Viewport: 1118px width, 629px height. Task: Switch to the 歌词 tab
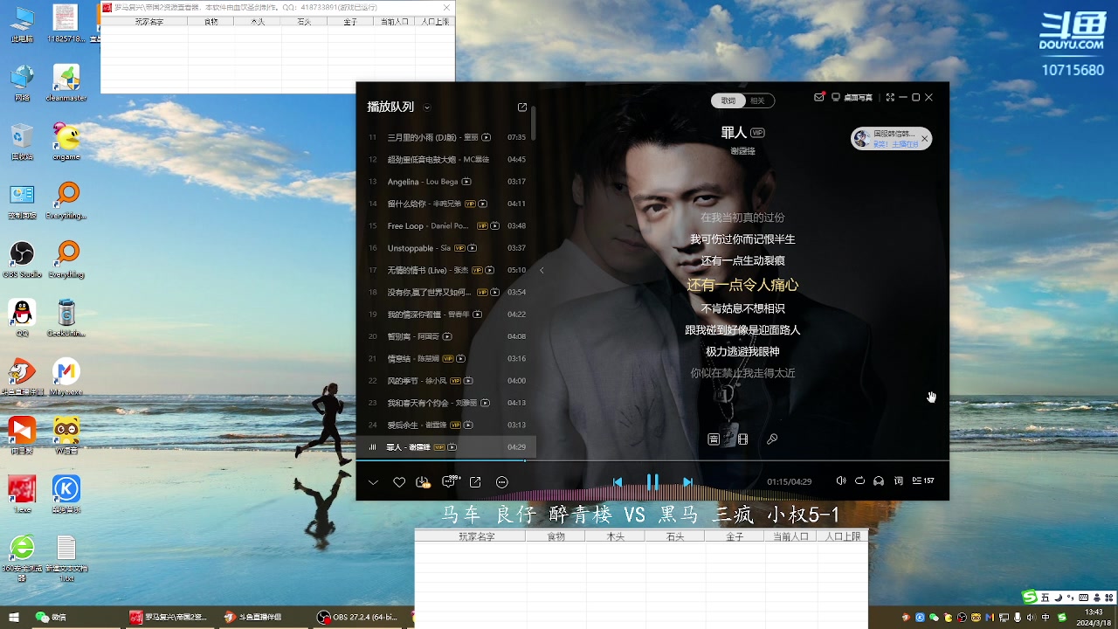pyautogui.click(x=728, y=100)
